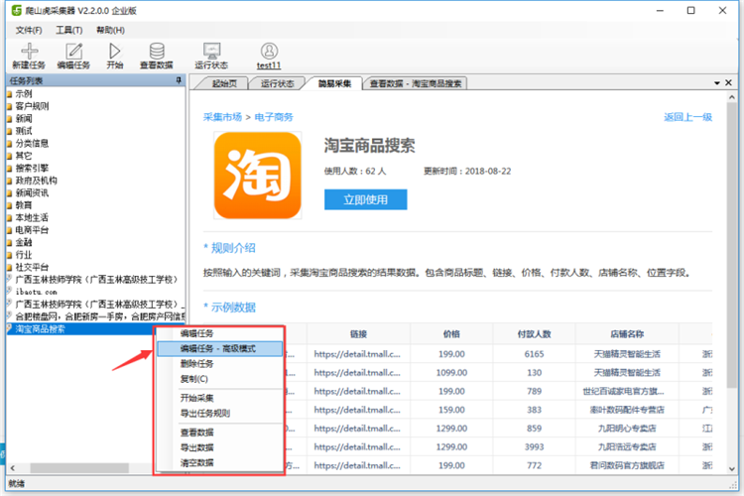Pin the 任务列表 panel
The image size is (744, 496).
click(179, 80)
